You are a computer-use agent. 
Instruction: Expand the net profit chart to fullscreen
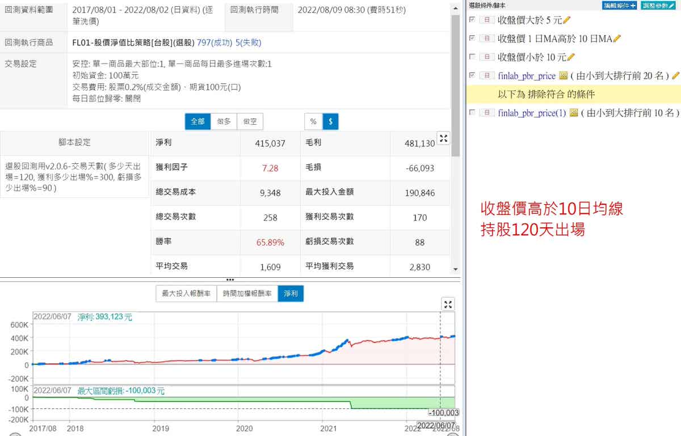tap(448, 304)
